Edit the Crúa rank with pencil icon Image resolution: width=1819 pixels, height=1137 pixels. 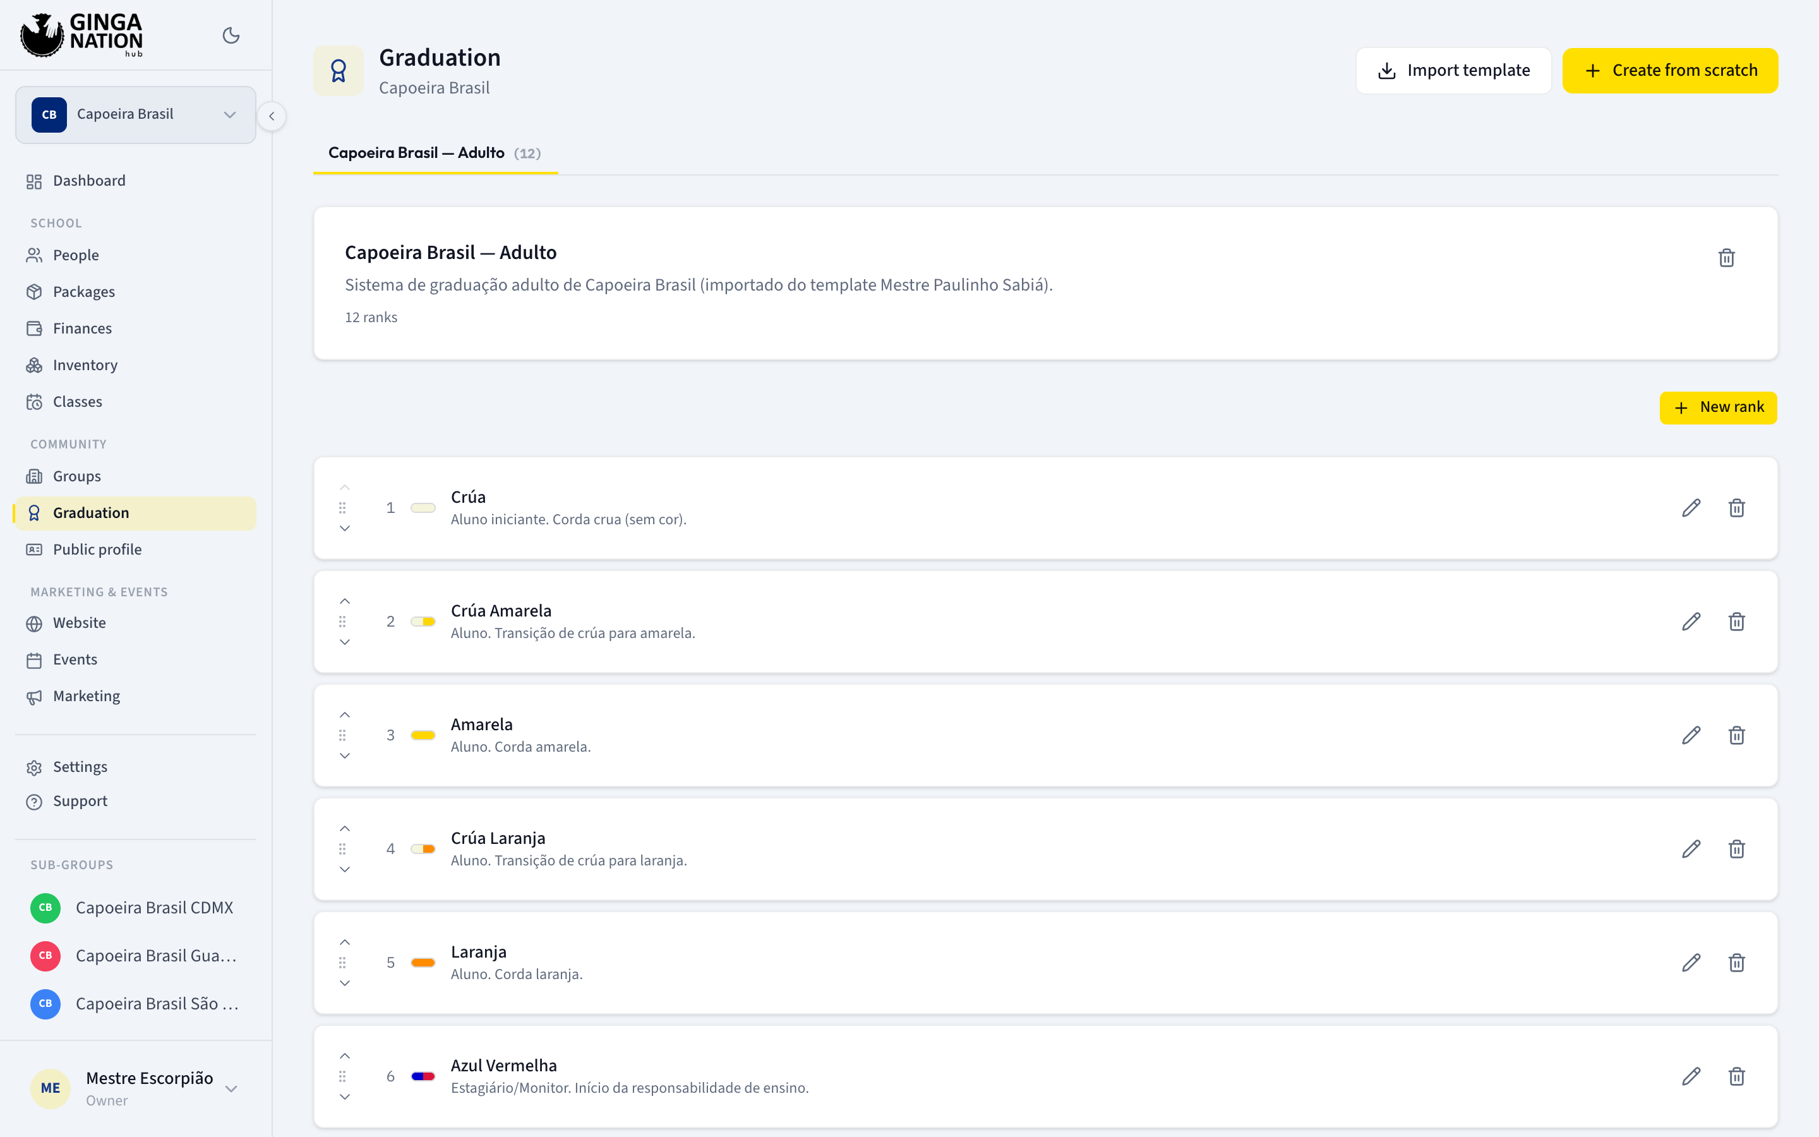pyautogui.click(x=1691, y=508)
